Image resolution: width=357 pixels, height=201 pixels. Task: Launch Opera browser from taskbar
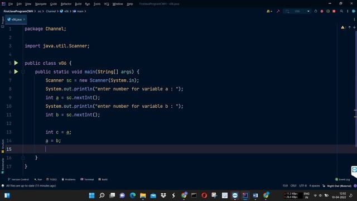click(x=204, y=195)
